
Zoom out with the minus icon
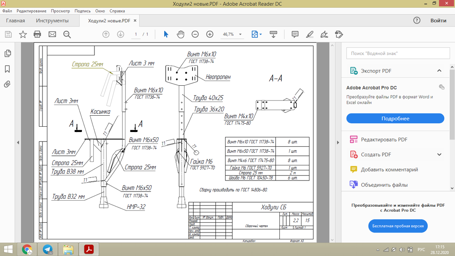click(195, 35)
